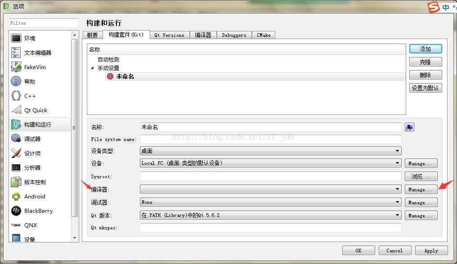Select the 文本编辑器 text editor icon
The width and height of the screenshot is (457, 264).
[x=16, y=53]
